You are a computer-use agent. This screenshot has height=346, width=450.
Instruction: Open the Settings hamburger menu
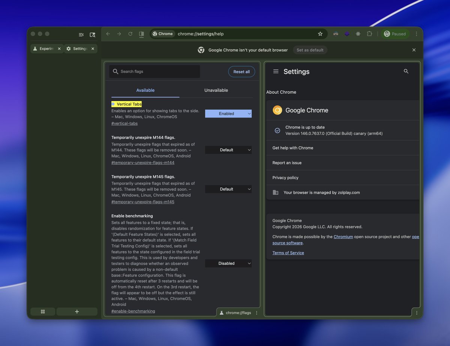[x=276, y=72]
